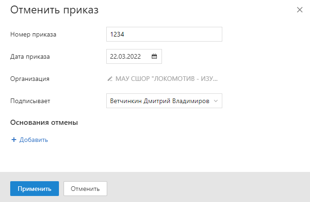Click the Отменить button in the footer
The width and height of the screenshot is (310, 202).
[85, 189]
